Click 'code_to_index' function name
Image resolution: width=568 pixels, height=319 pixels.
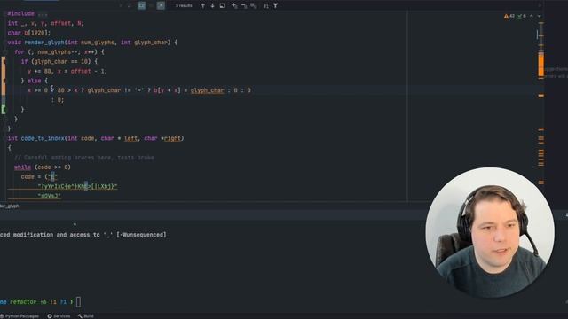click(x=43, y=138)
